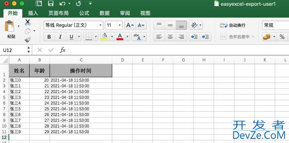Screen dimensions: 289x143
Task: Increase the indent level
Action: click(x=206, y=37)
